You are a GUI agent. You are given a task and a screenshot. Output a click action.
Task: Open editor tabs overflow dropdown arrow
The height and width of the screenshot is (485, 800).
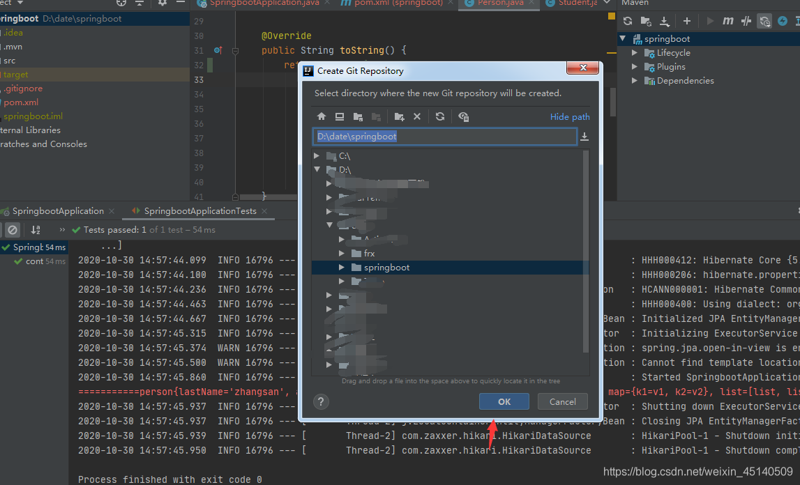coord(607,3)
